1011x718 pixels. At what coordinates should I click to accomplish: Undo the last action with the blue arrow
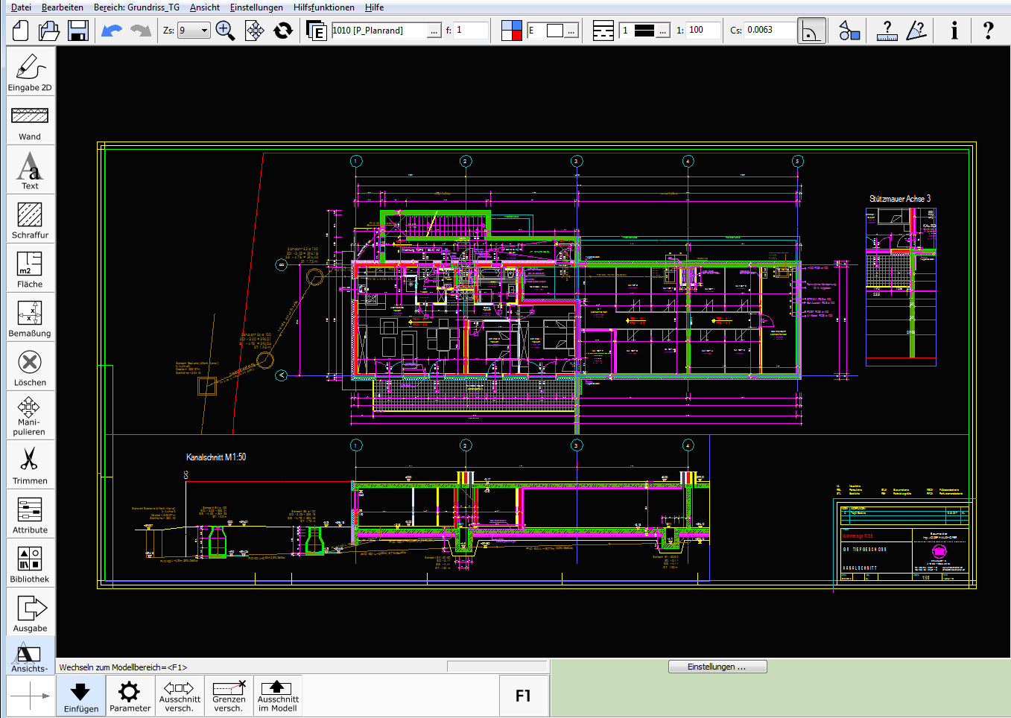(x=112, y=31)
